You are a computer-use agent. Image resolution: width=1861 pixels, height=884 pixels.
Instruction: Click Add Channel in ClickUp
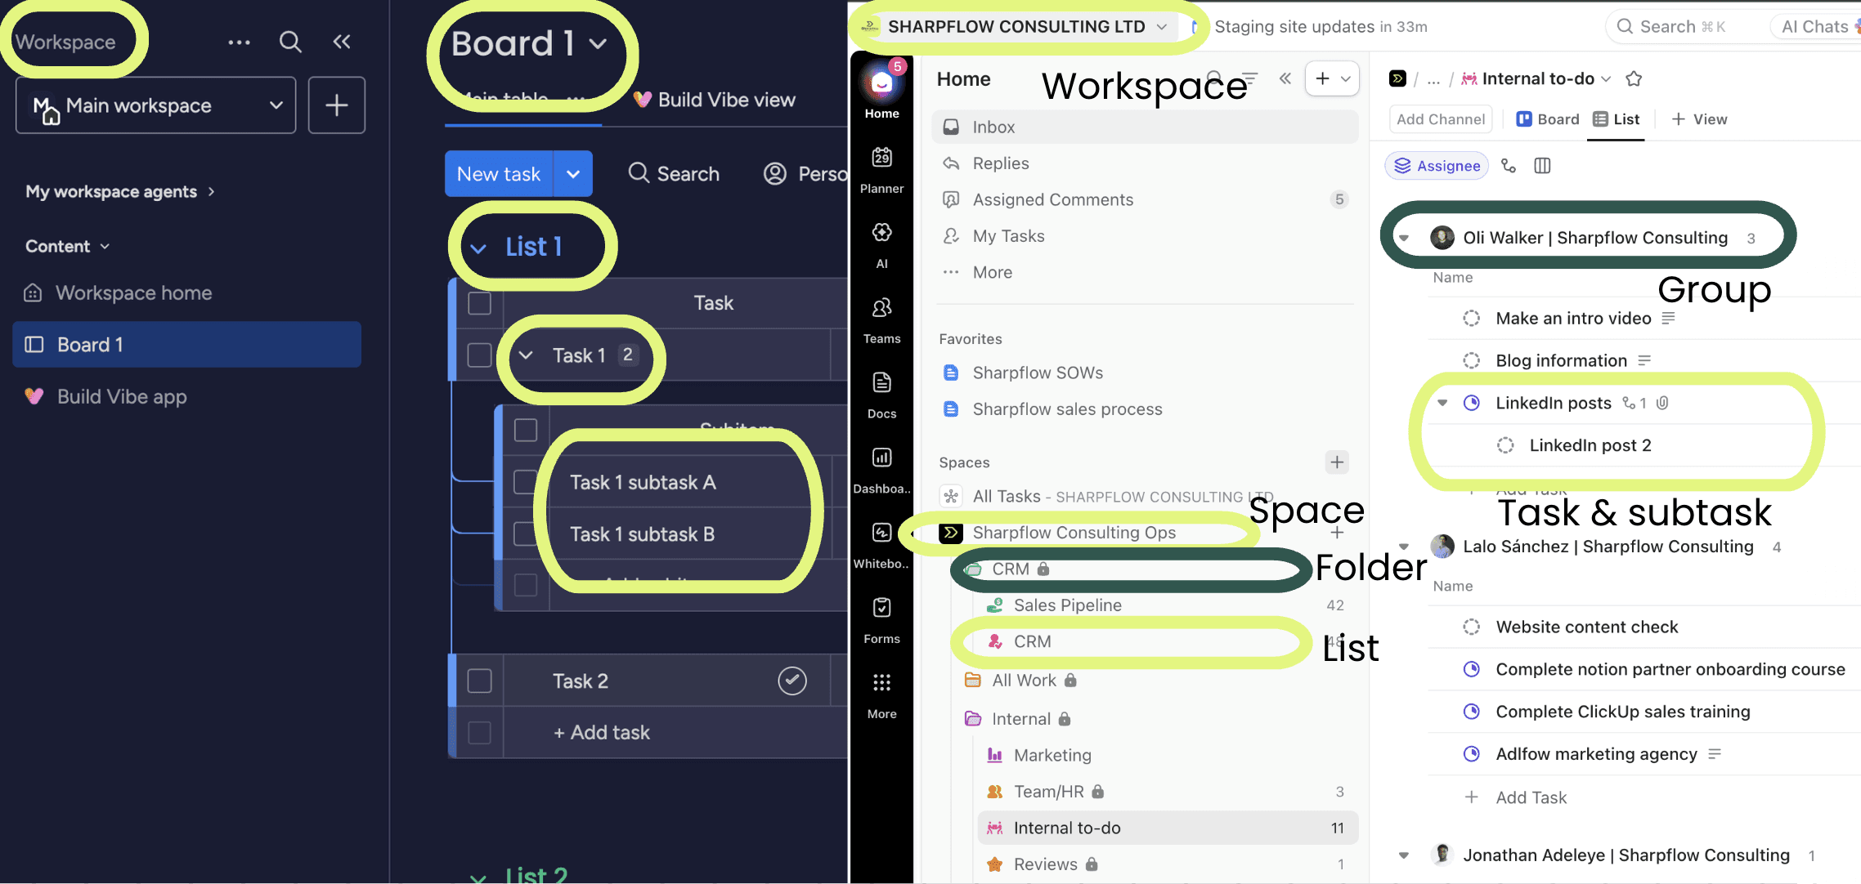click(1441, 119)
